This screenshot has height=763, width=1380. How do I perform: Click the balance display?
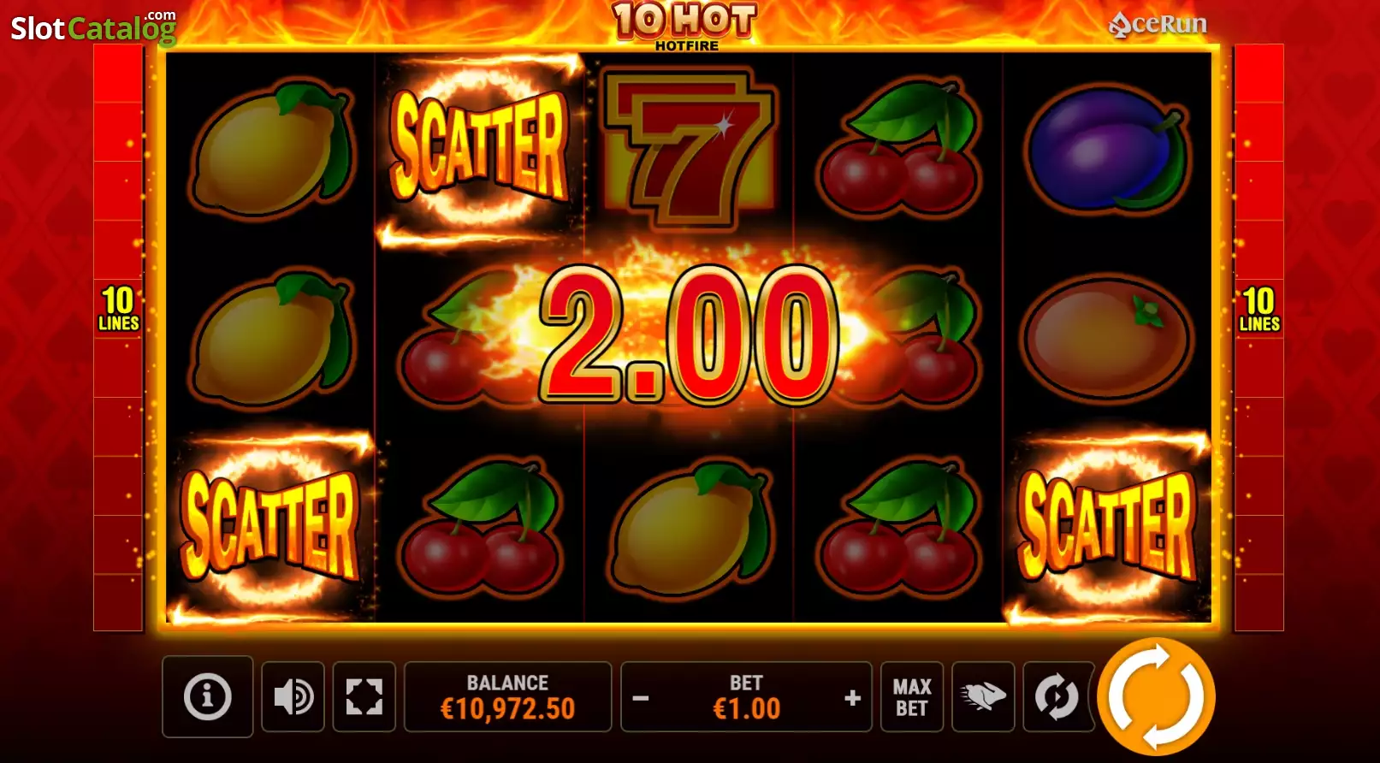(x=507, y=696)
